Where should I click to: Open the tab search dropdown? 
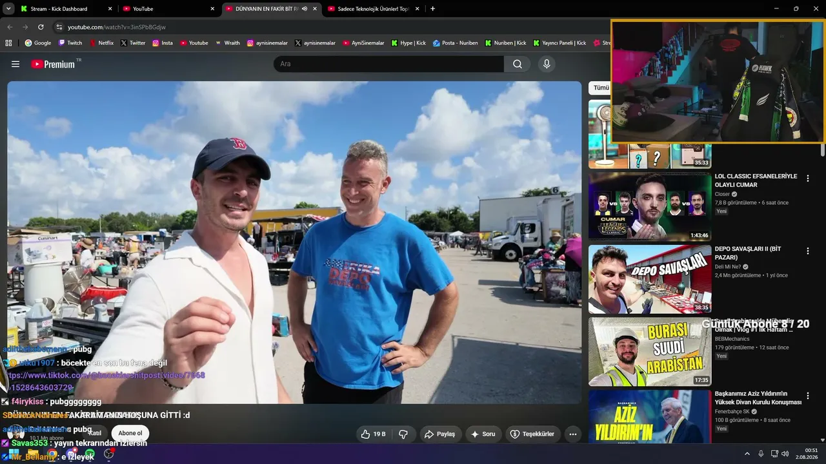(x=8, y=9)
